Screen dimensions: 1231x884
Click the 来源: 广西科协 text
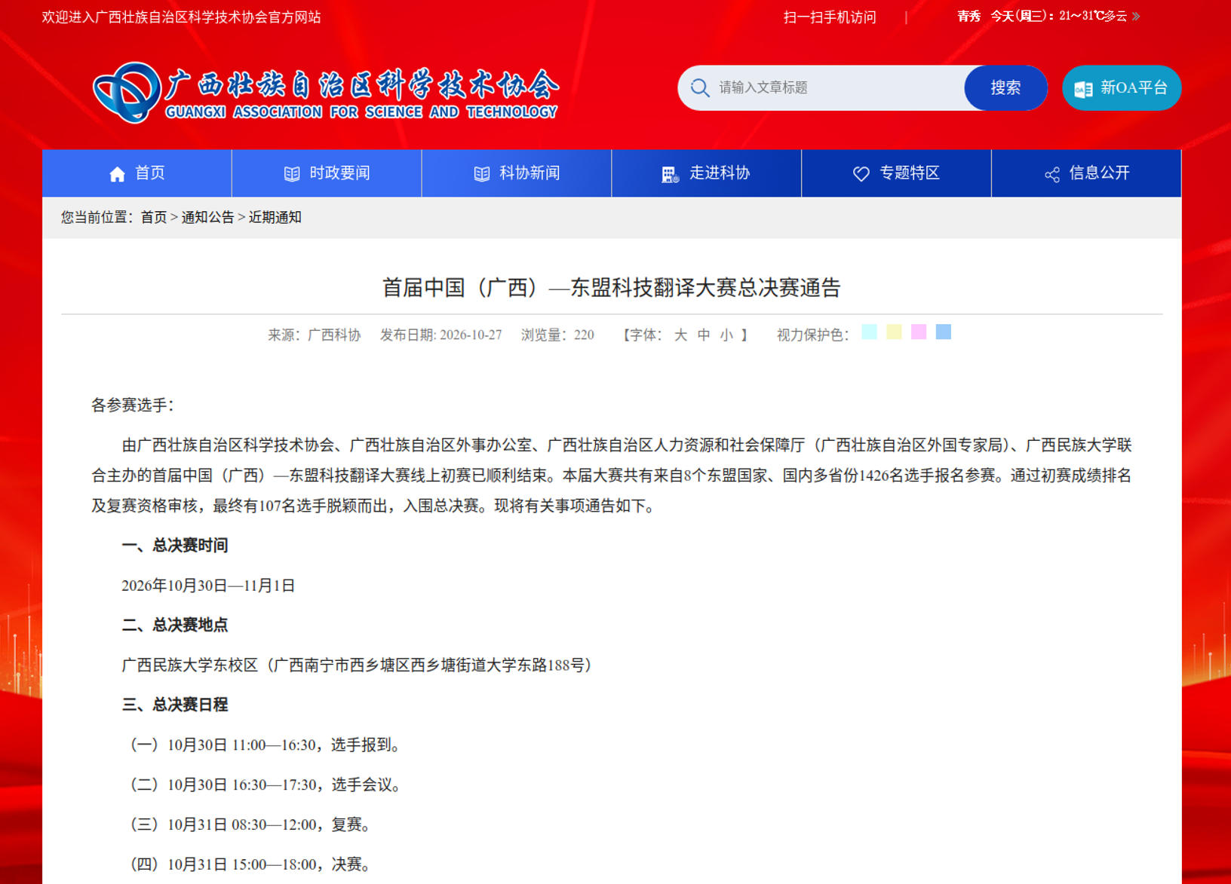(x=315, y=335)
